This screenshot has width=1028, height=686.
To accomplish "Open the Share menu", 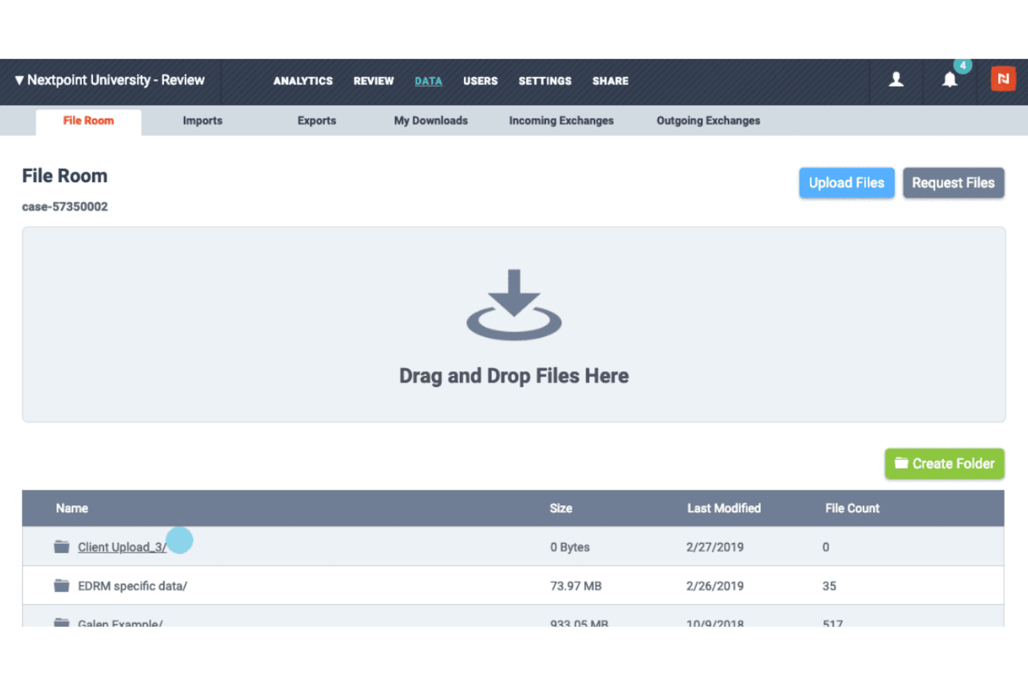I will tap(611, 81).
